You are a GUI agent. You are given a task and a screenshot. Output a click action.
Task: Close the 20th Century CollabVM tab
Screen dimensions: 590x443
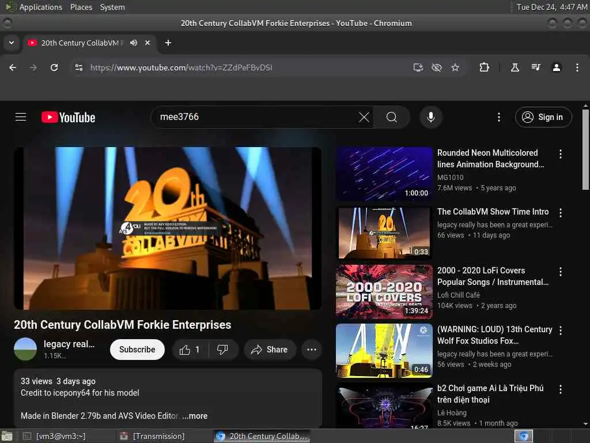click(x=147, y=43)
